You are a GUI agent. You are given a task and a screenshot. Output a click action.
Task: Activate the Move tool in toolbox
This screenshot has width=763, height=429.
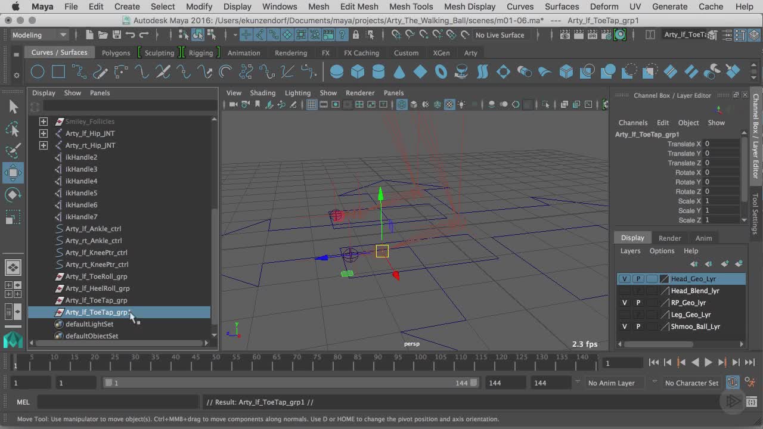coord(13,173)
